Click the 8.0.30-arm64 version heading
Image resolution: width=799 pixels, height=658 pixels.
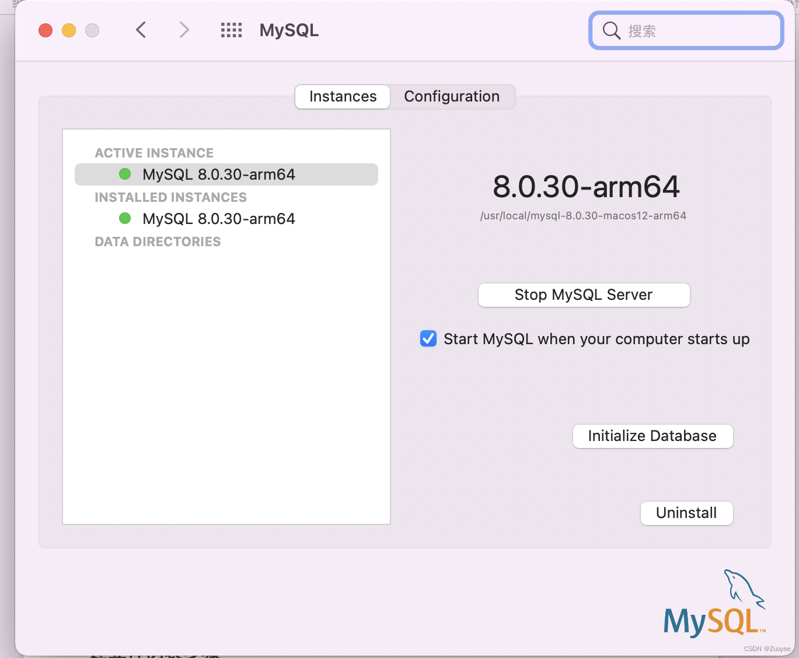[586, 187]
